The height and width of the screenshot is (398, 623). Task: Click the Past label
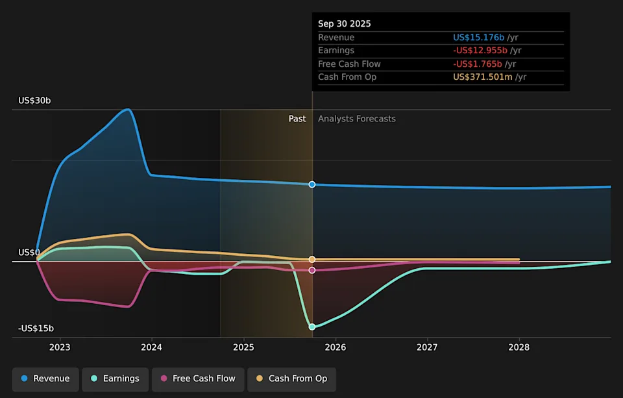click(297, 119)
